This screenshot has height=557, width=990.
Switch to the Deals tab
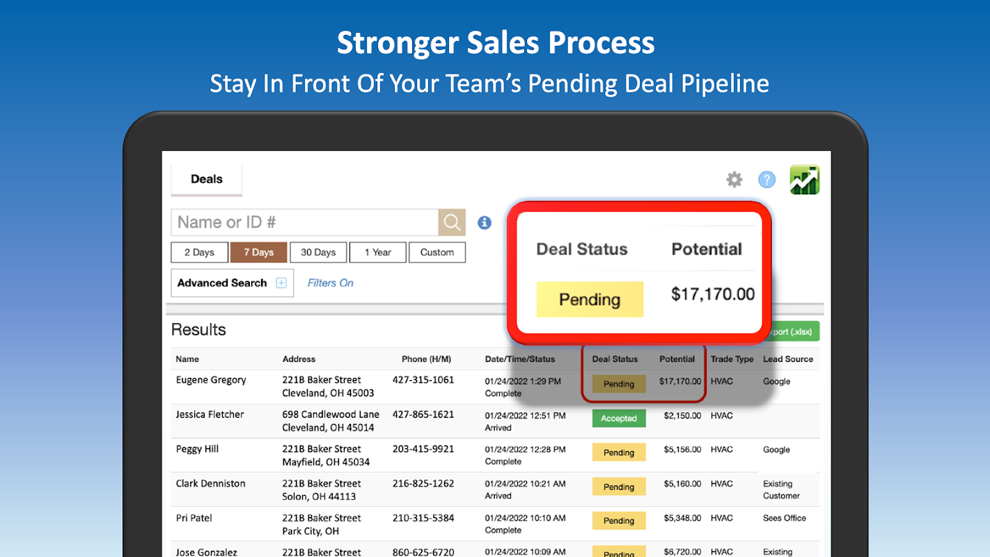pyautogui.click(x=207, y=179)
